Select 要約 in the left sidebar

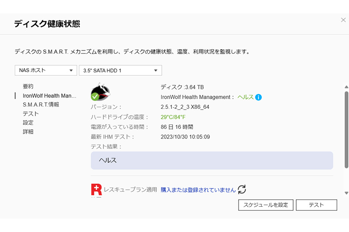pos(28,87)
